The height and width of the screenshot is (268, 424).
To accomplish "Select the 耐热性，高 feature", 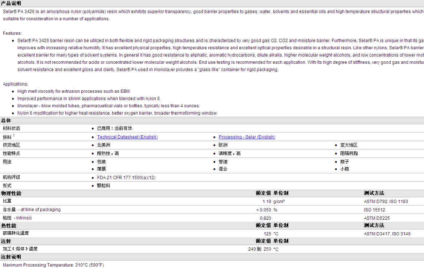I will pyautogui.click(x=108, y=153).
